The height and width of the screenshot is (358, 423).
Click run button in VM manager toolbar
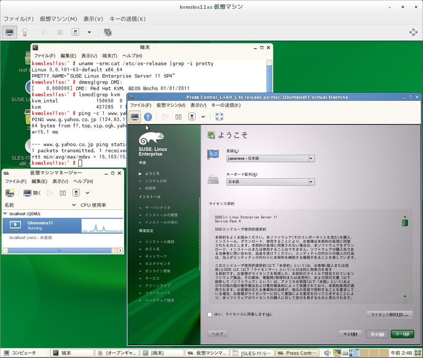[x=50, y=193]
